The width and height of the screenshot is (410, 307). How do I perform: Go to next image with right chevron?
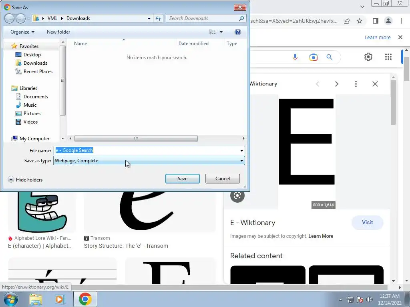click(337, 84)
